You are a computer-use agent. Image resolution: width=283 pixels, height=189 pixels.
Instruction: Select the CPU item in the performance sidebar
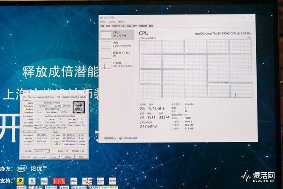[x=117, y=34]
